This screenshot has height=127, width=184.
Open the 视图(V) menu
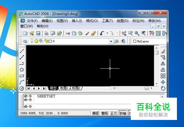62,21
